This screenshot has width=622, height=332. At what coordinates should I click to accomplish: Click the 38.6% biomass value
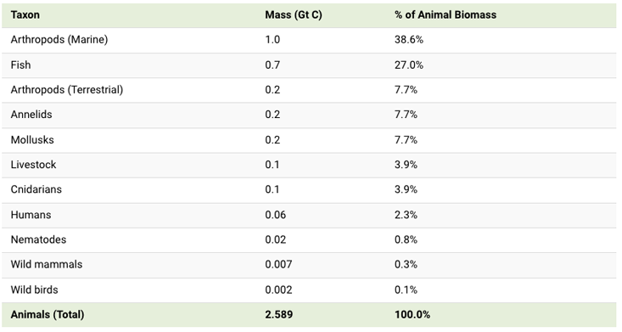(408, 40)
